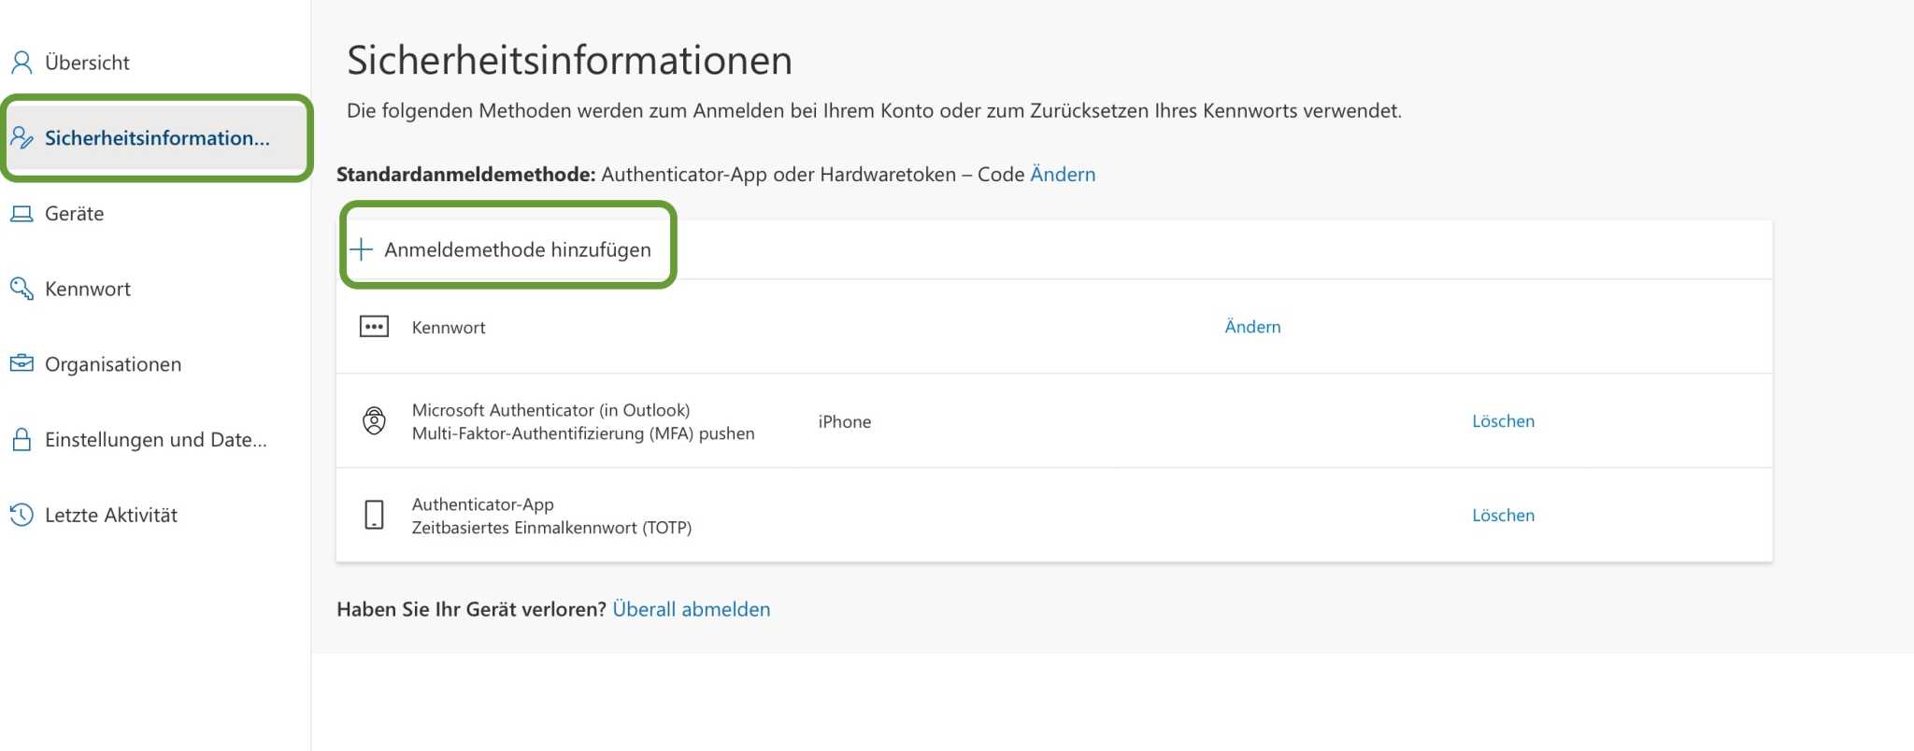Viewport: 1914px width, 751px height.
Task: Open the Letzte Aktivität history icon
Action: click(x=21, y=515)
